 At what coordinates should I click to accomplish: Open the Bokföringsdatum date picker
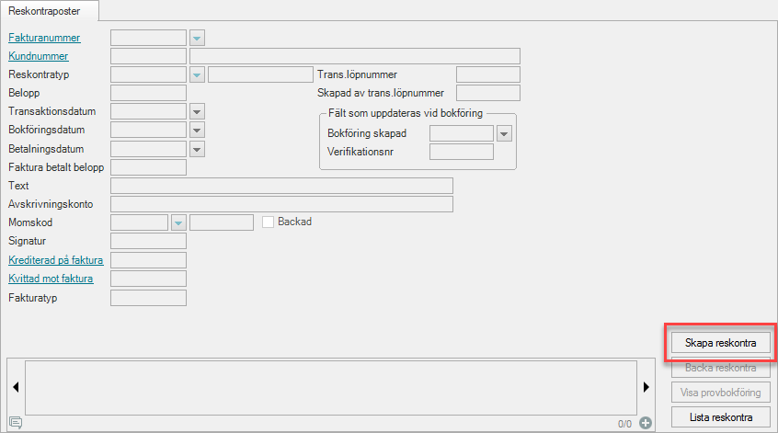[197, 130]
